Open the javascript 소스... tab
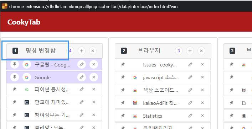Screen dimensions: 252x129 tap(161, 78)
